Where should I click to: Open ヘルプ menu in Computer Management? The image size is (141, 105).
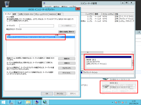[73, 7]
